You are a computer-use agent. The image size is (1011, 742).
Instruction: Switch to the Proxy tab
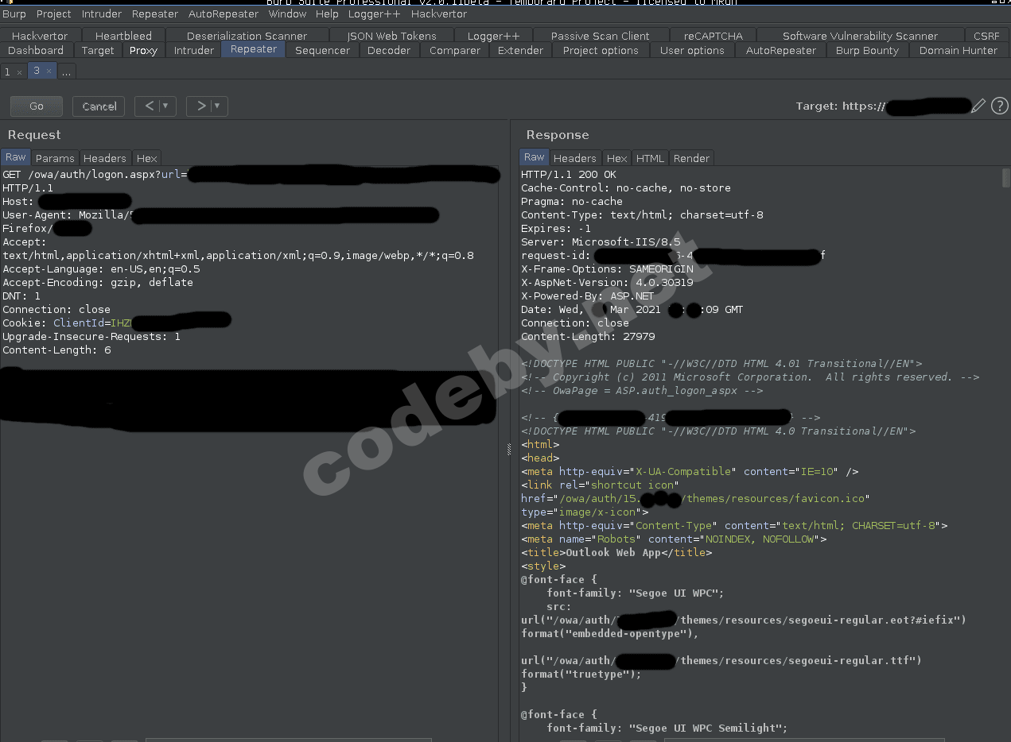[143, 50]
